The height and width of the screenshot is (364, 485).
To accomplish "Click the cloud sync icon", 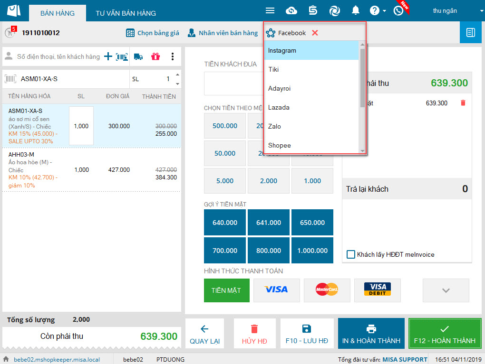I will [291, 11].
